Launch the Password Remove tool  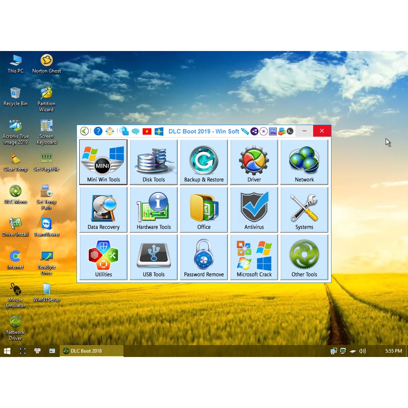pyautogui.click(x=204, y=257)
